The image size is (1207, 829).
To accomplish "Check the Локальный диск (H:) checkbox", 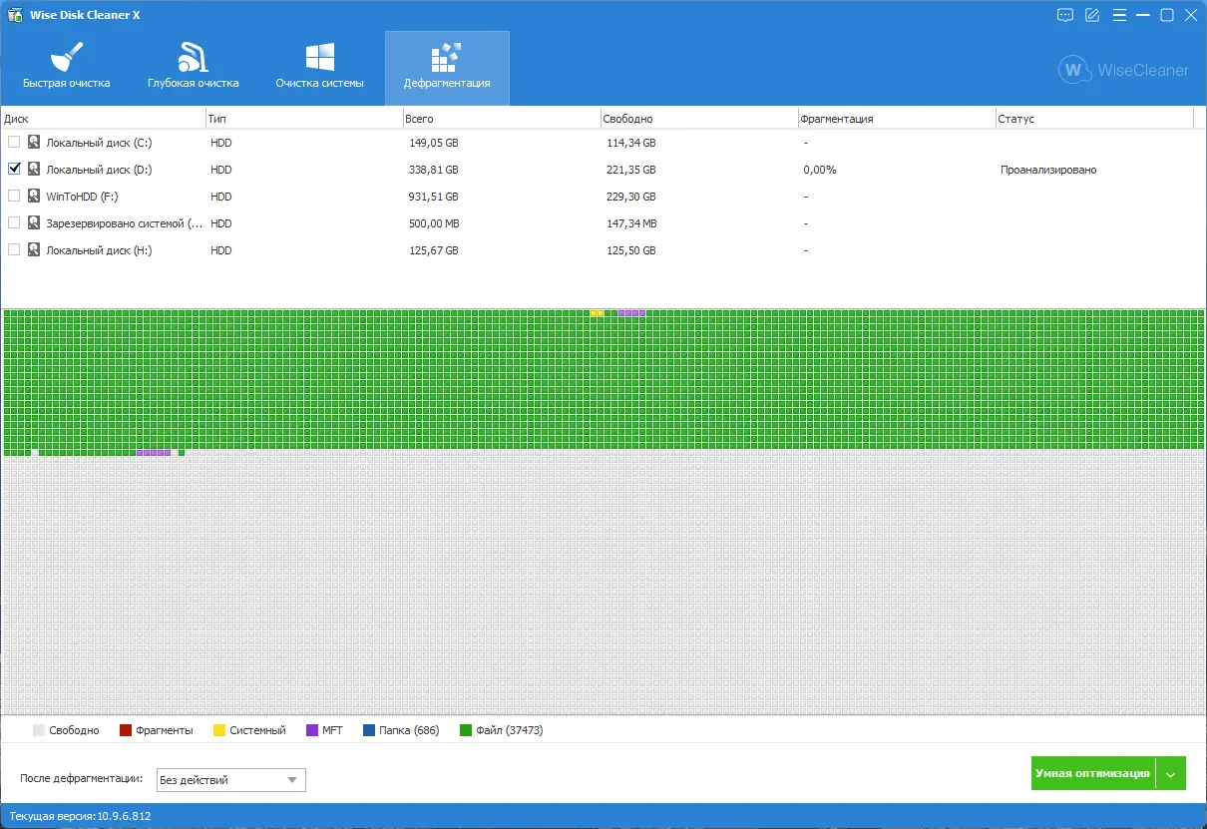I will coord(14,250).
